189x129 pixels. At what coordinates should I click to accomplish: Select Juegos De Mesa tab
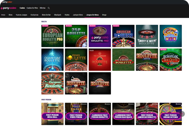pyautogui.click(x=92, y=15)
